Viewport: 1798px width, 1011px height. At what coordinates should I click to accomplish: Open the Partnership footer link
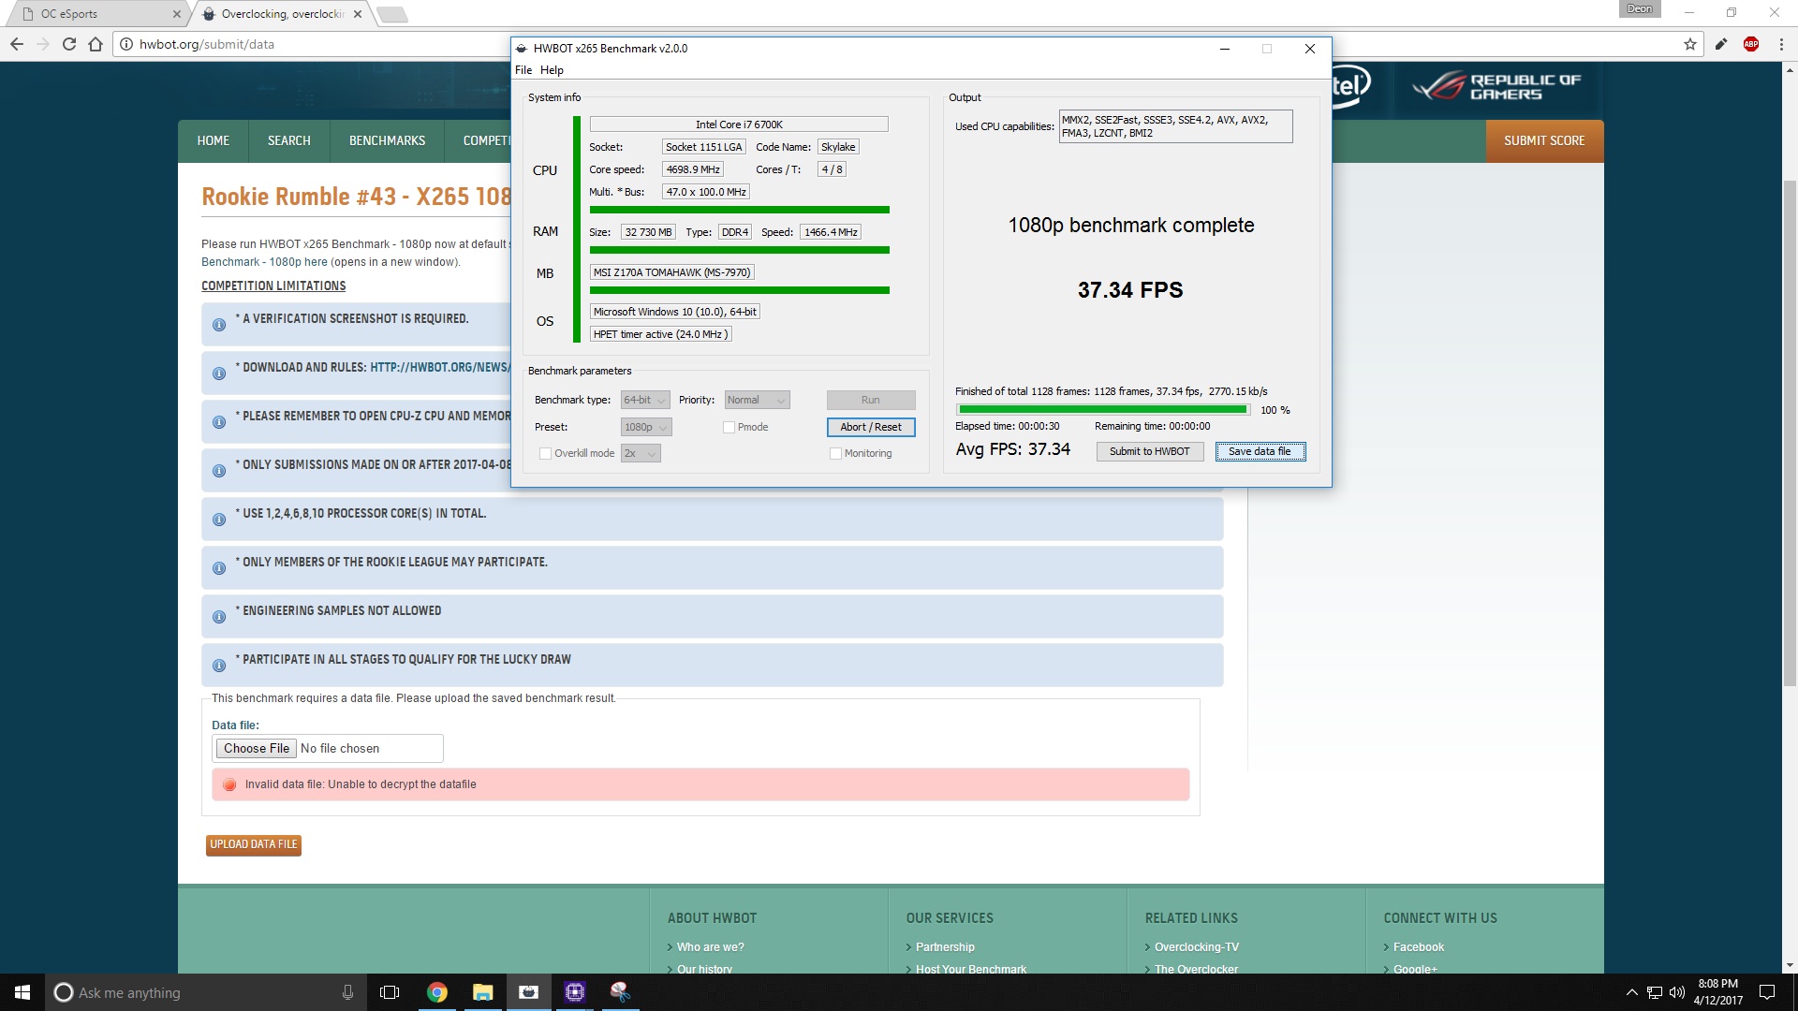pyautogui.click(x=945, y=947)
